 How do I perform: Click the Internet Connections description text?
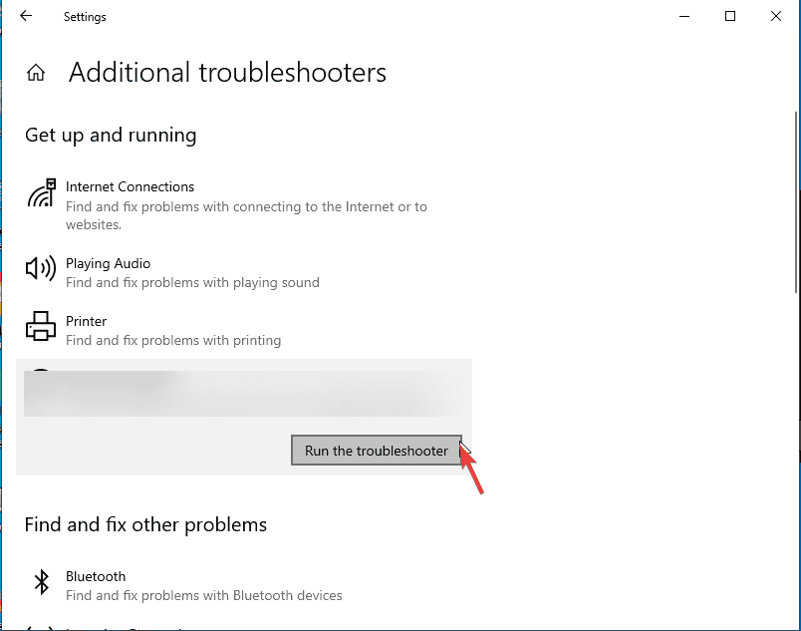pyautogui.click(x=246, y=215)
